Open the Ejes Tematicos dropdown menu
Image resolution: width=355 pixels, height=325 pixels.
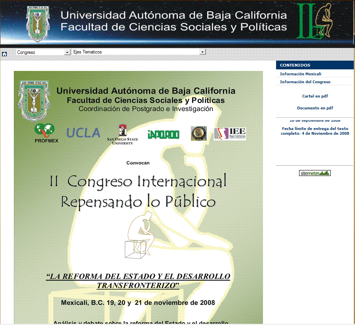pos(139,52)
